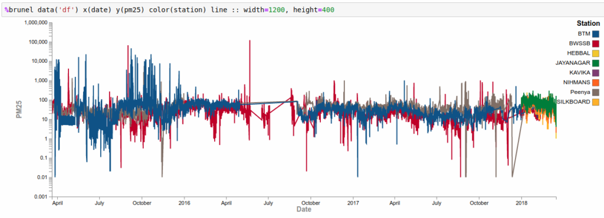Select the SILKBOARD amber legend swatch

[596, 102]
